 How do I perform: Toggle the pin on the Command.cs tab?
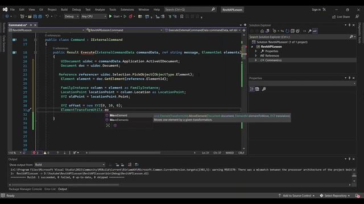click(31, 25)
